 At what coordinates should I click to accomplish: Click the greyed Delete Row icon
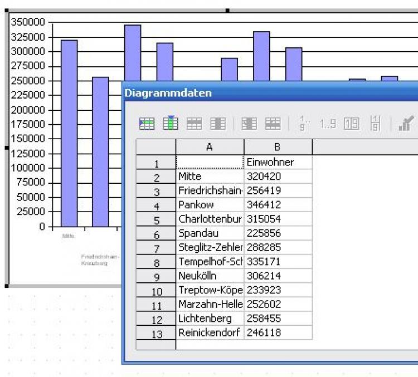point(193,125)
